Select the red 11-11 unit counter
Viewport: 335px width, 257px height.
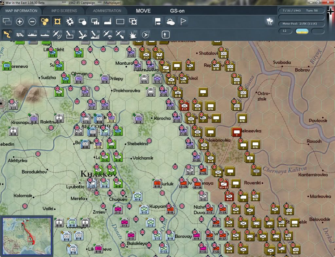pos(223,185)
